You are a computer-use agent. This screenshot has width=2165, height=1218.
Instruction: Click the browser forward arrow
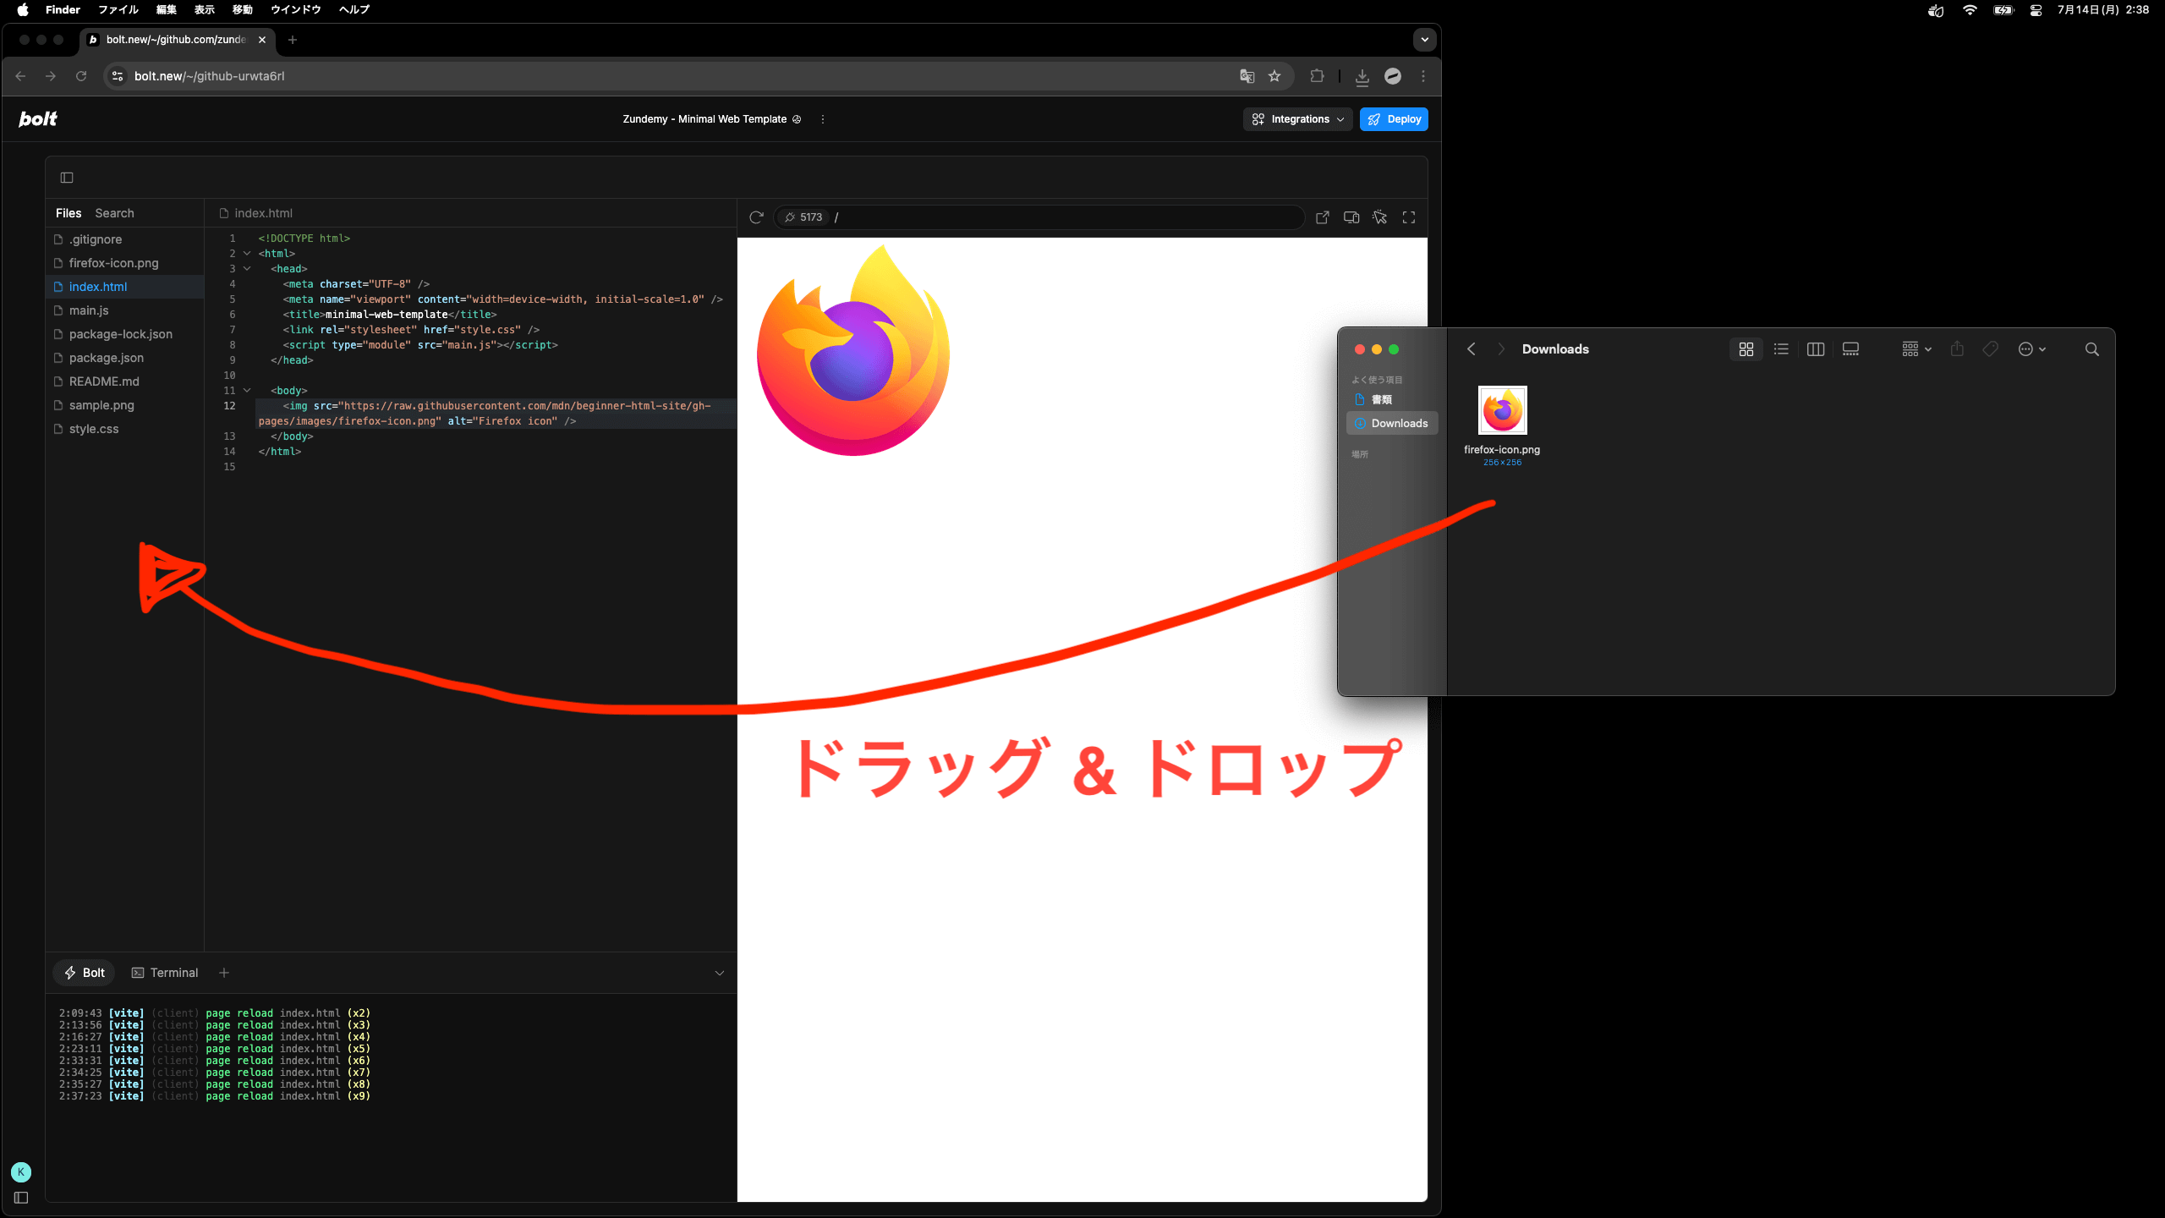click(x=51, y=76)
